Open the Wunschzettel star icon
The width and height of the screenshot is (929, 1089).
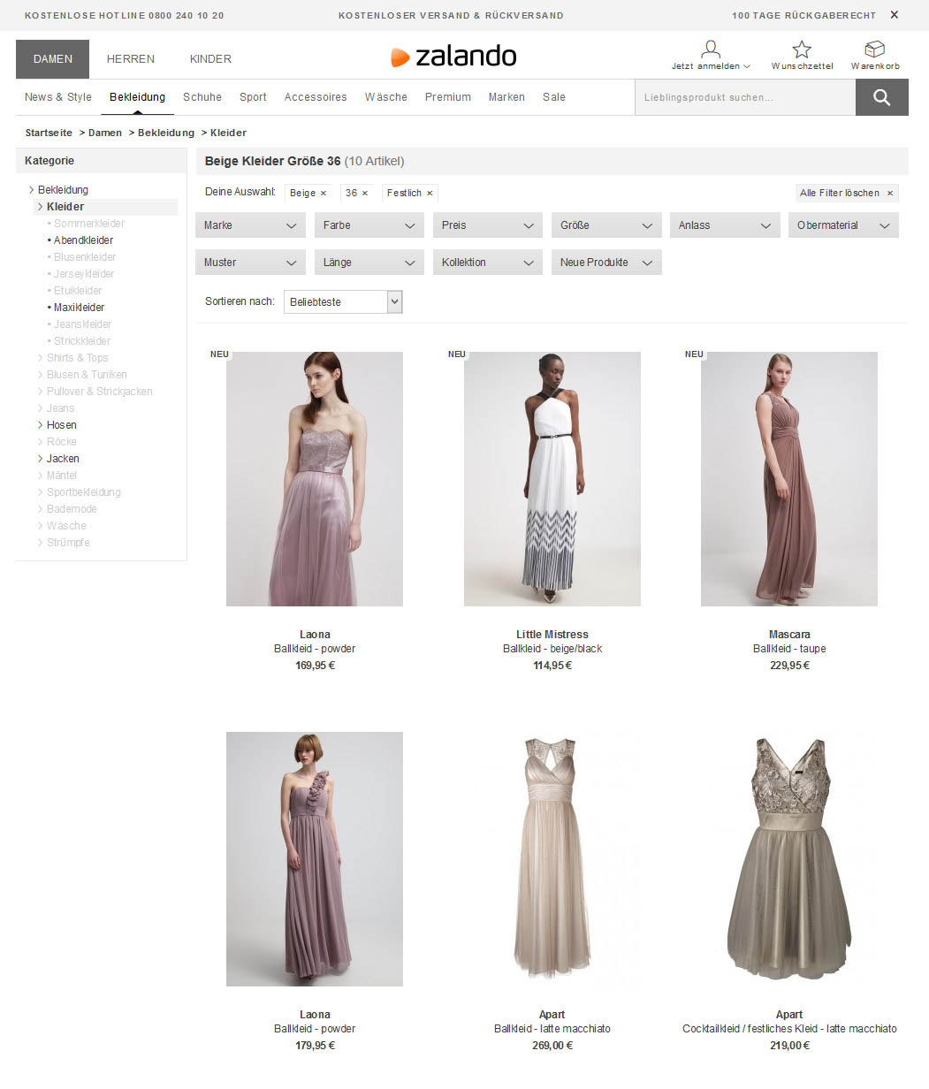[x=802, y=49]
